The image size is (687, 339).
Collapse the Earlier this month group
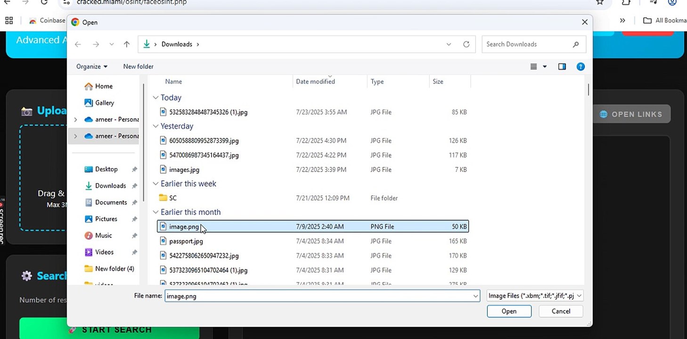pyautogui.click(x=155, y=212)
